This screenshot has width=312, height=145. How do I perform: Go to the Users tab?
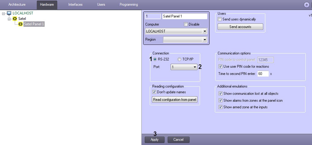[x=101, y=5]
